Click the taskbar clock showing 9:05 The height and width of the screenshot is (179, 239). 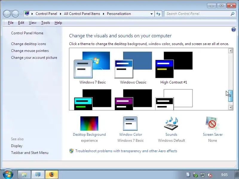click(x=224, y=175)
